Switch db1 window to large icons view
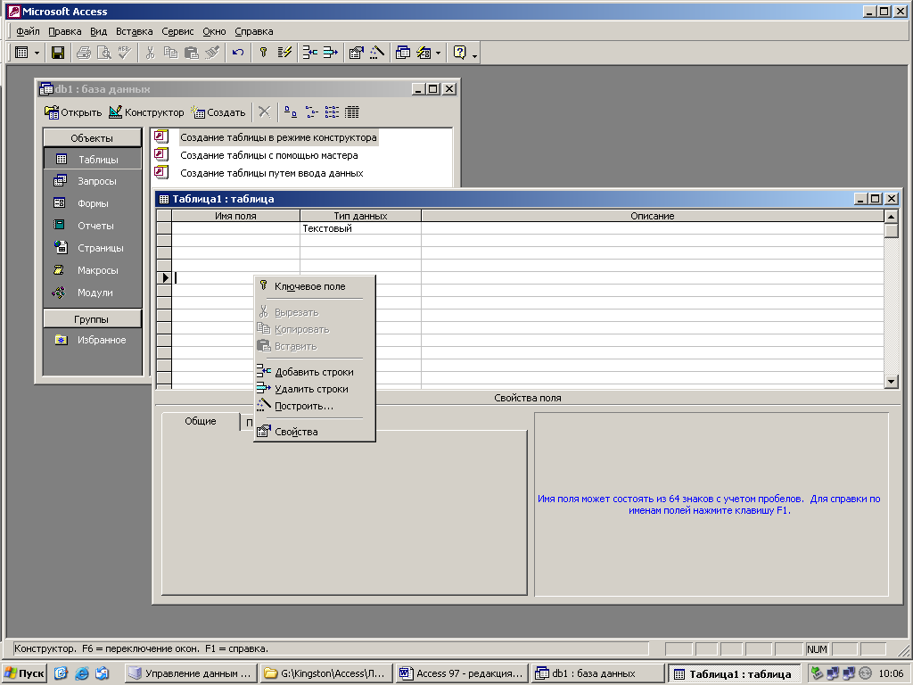913x685 pixels. [x=291, y=111]
